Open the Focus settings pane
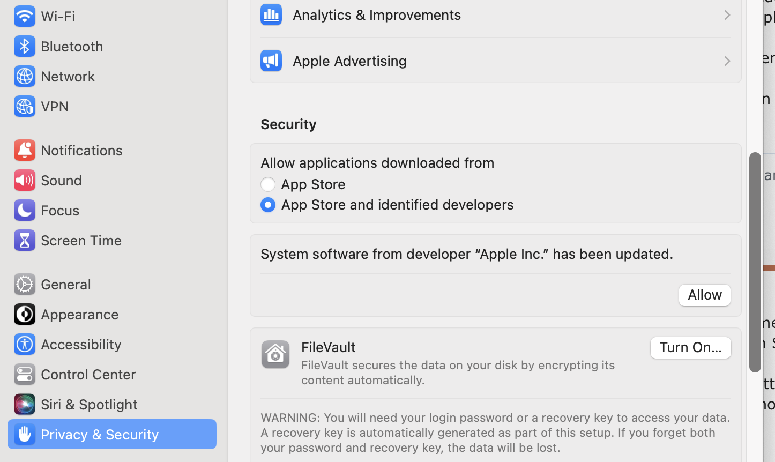Image resolution: width=775 pixels, height=462 pixels. [x=112, y=210]
